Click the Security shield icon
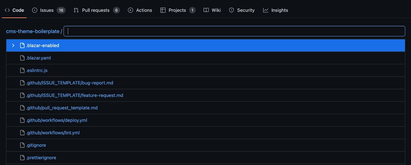411x165 pixels. 231,10
